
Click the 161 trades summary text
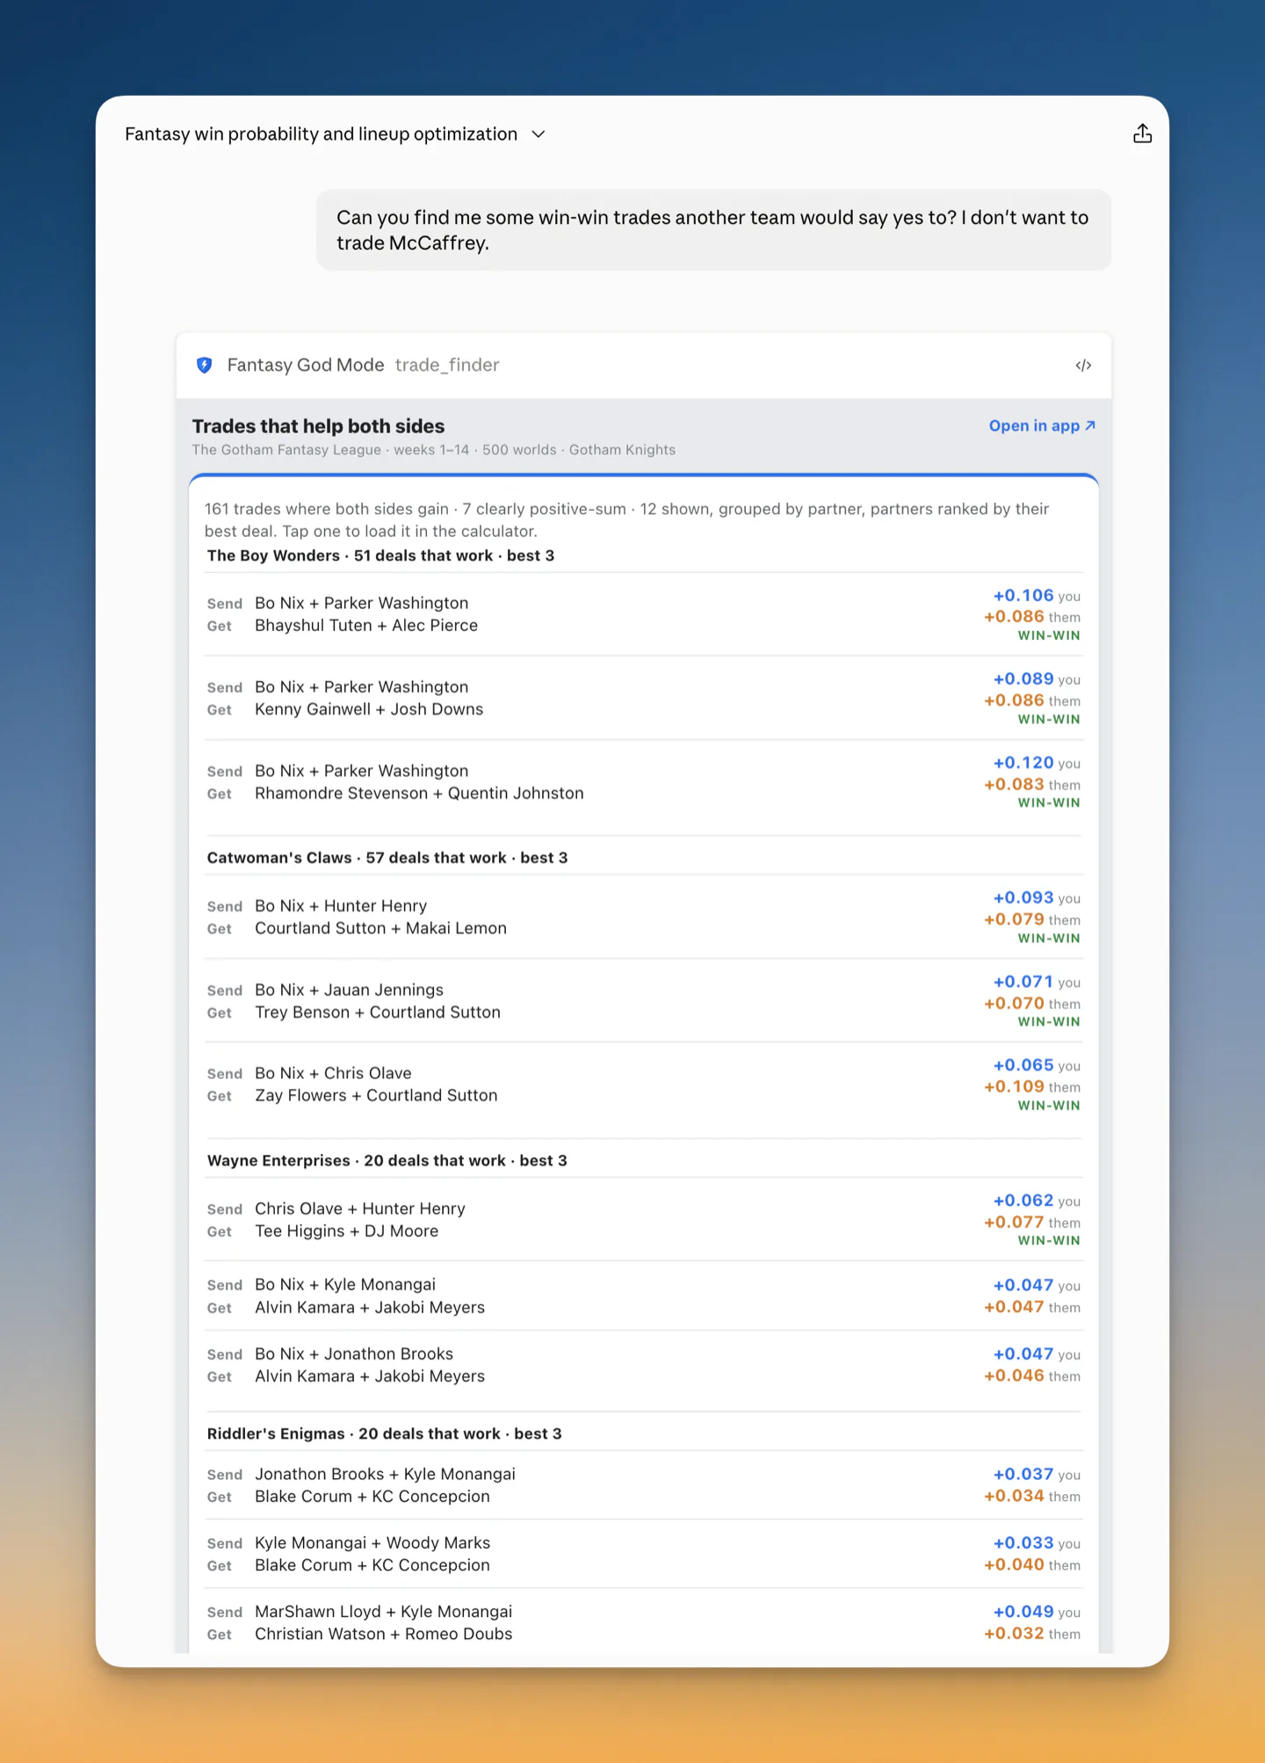point(627,519)
